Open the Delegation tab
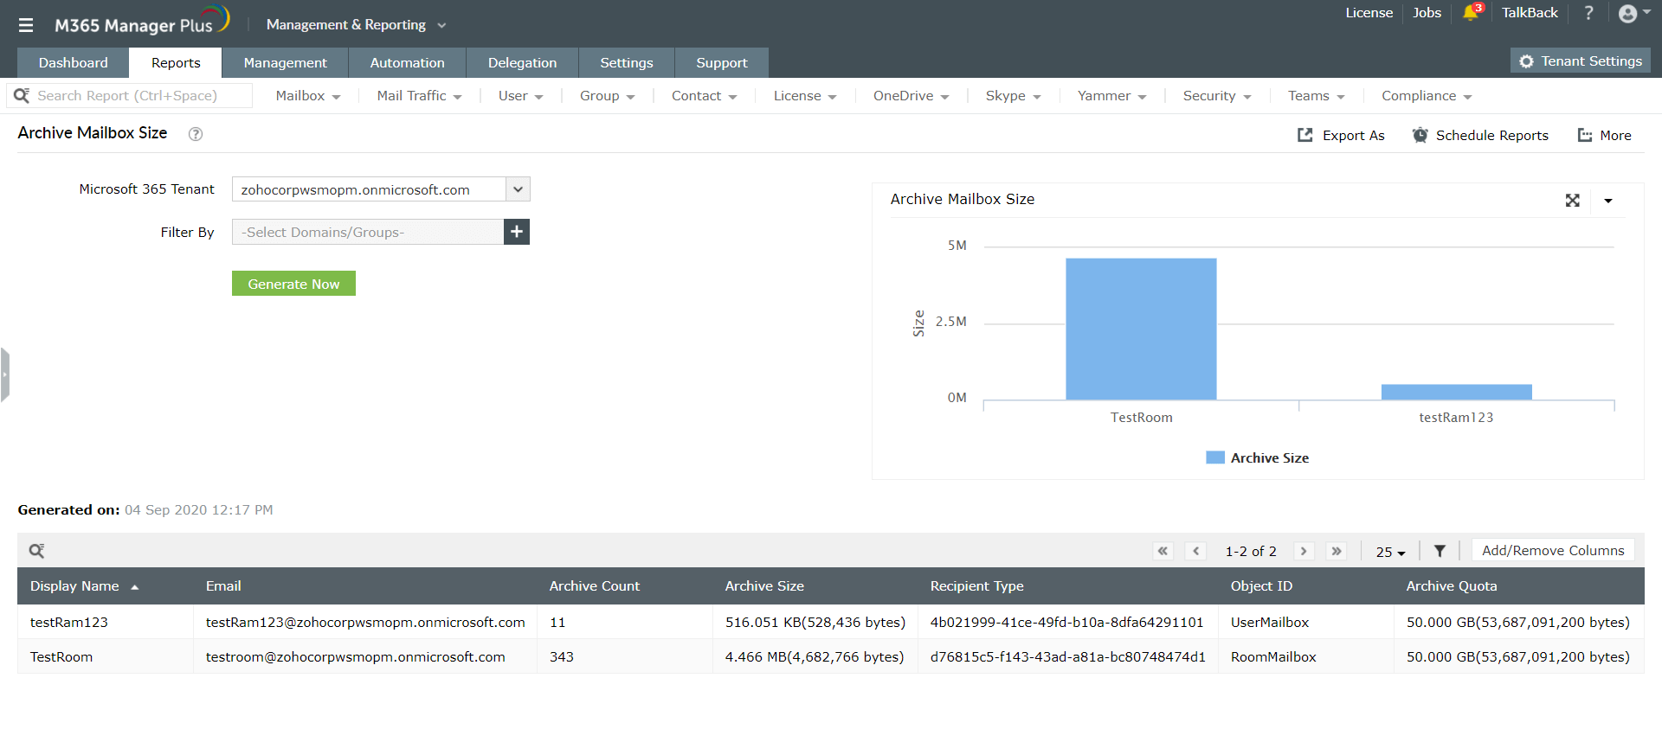This screenshot has height=742, width=1662. click(522, 63)
